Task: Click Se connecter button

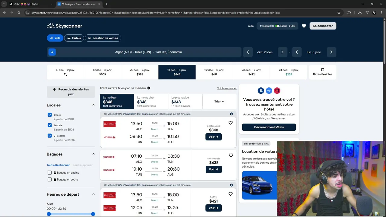Action: point(323,26)
